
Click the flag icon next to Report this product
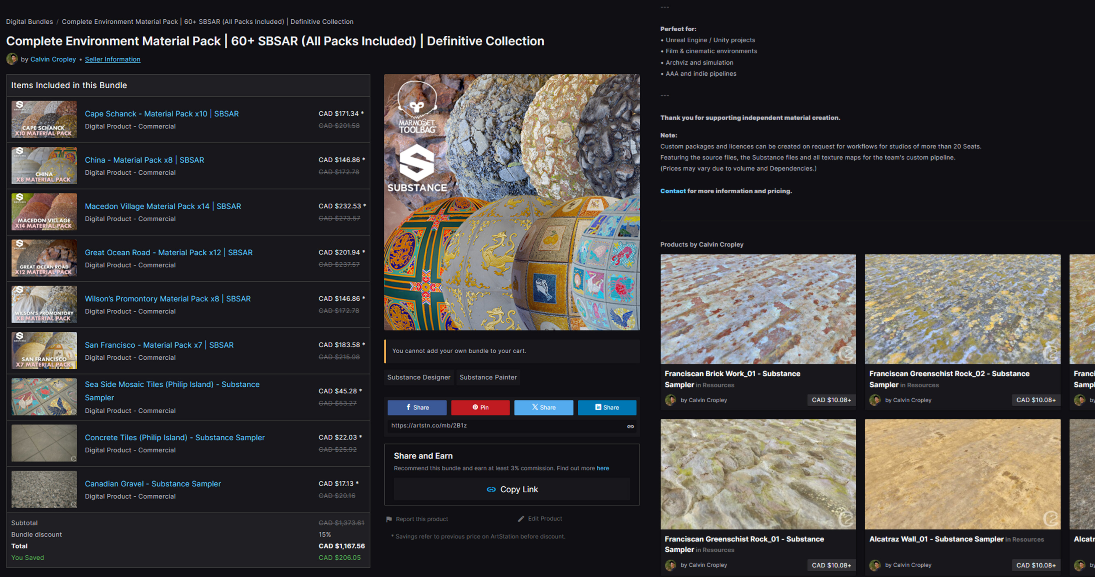(x=388, y=519)
